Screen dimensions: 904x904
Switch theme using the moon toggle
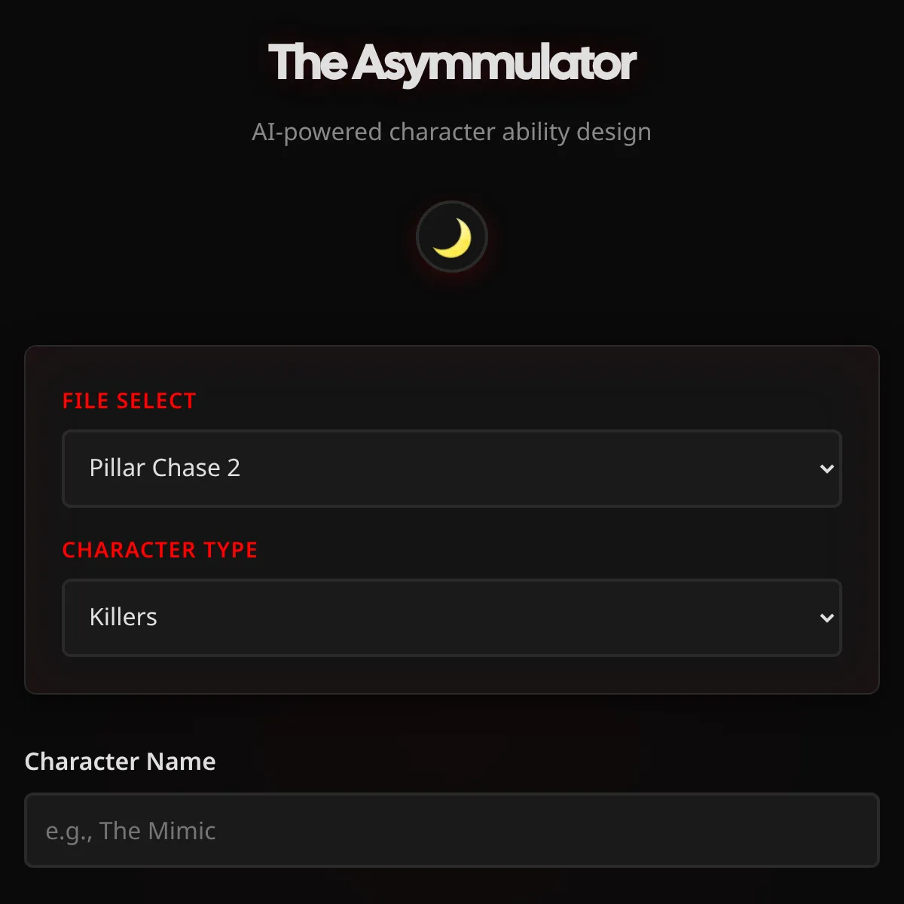point(452,237)
